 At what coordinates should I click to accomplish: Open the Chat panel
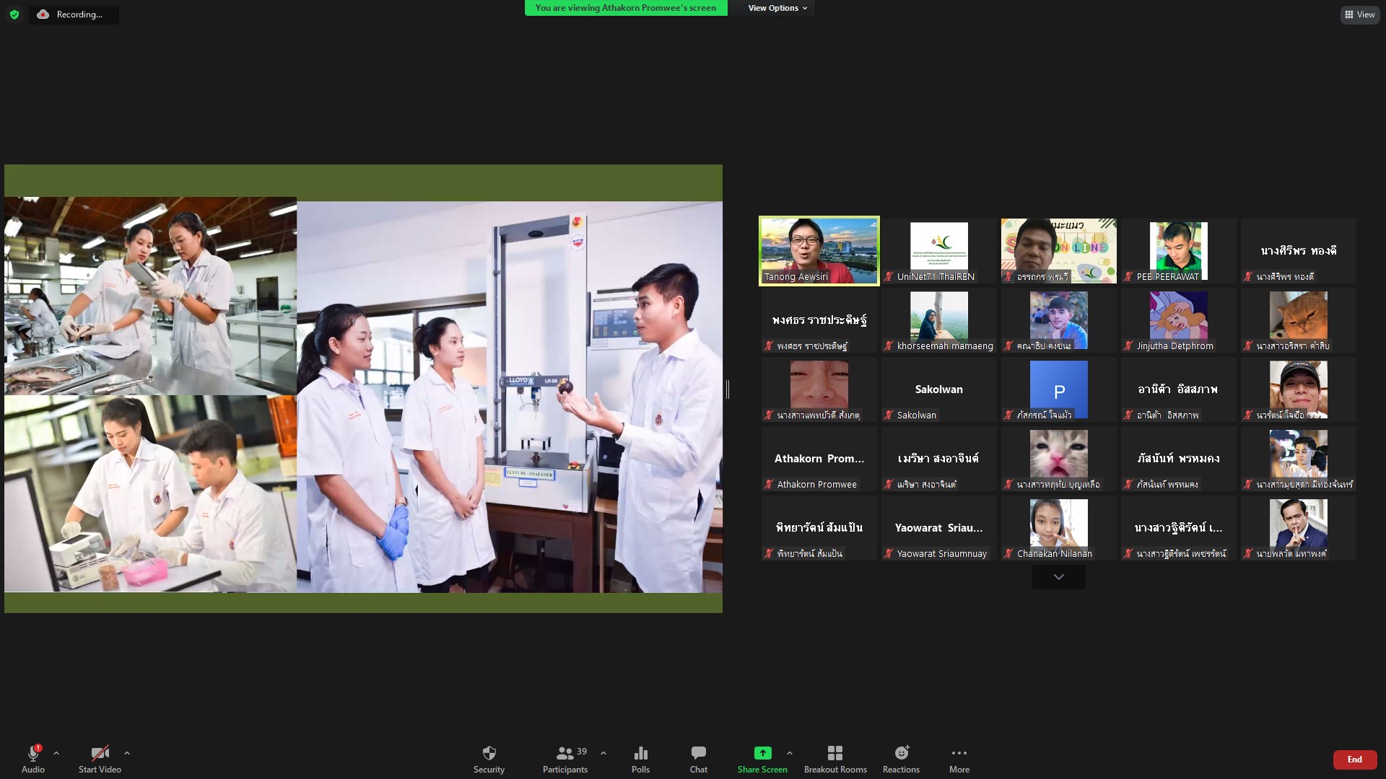coord(698,759)
